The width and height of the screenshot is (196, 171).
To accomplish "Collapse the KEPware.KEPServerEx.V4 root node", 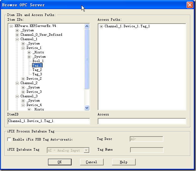I will [11, 26].
